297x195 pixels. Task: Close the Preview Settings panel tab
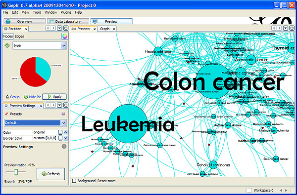41,106
